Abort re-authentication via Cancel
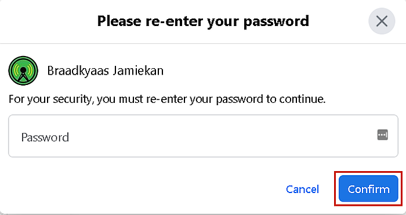The width and height of the screenshot is (406, 215). click(302, 189)
